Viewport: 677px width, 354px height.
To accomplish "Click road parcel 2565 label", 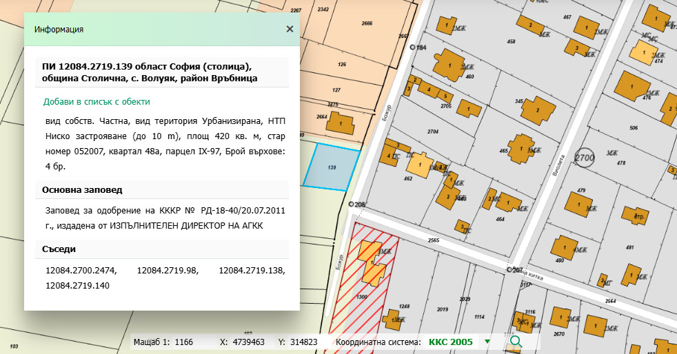I will pyautogui.click(x=434, y=240).
